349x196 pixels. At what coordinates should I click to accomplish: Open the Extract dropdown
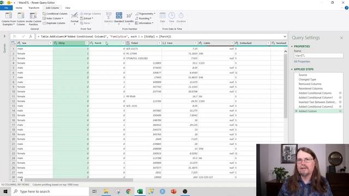pyautogui.click(x=87, y=18)
